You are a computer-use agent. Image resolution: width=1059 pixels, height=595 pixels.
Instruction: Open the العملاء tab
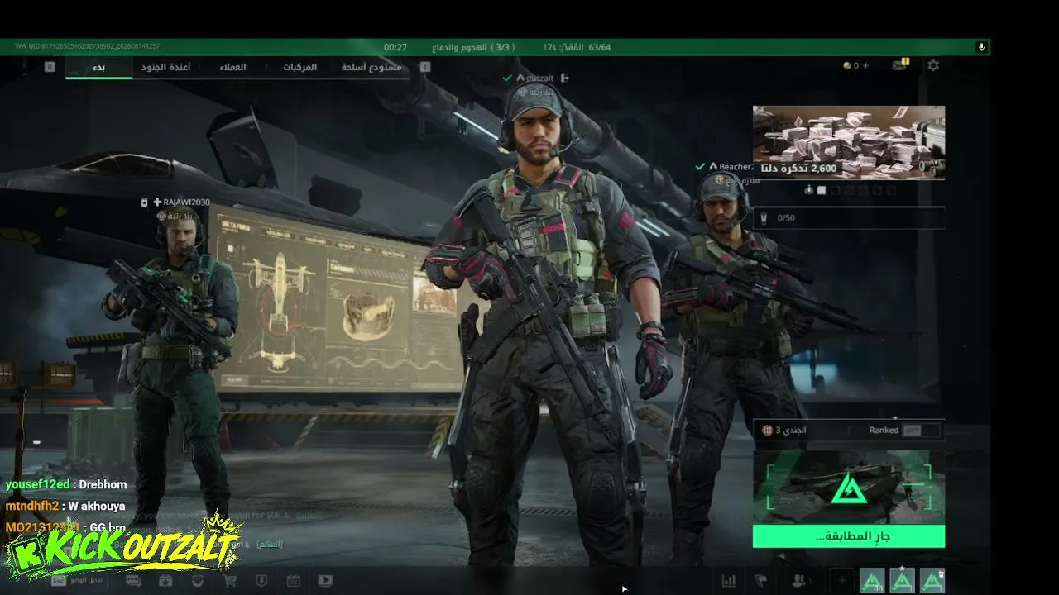tap(233, 67)
